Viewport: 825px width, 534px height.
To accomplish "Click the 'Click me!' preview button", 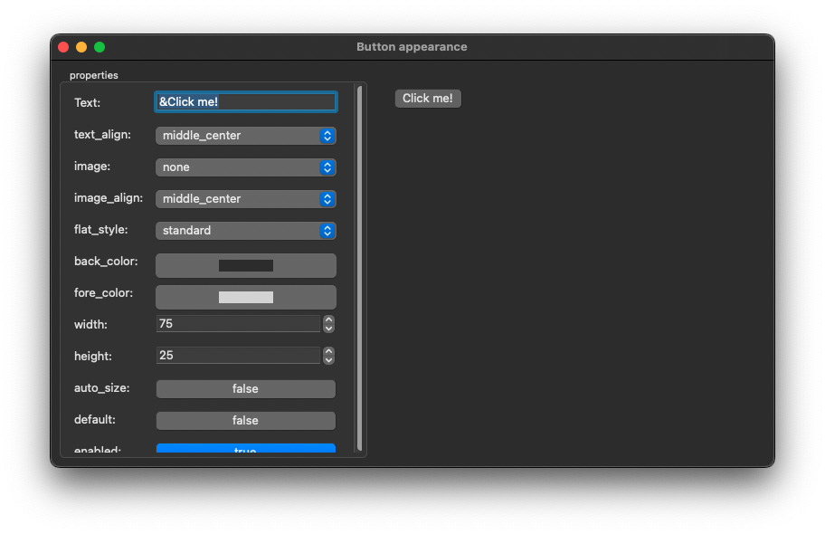I will pos(428,99).
